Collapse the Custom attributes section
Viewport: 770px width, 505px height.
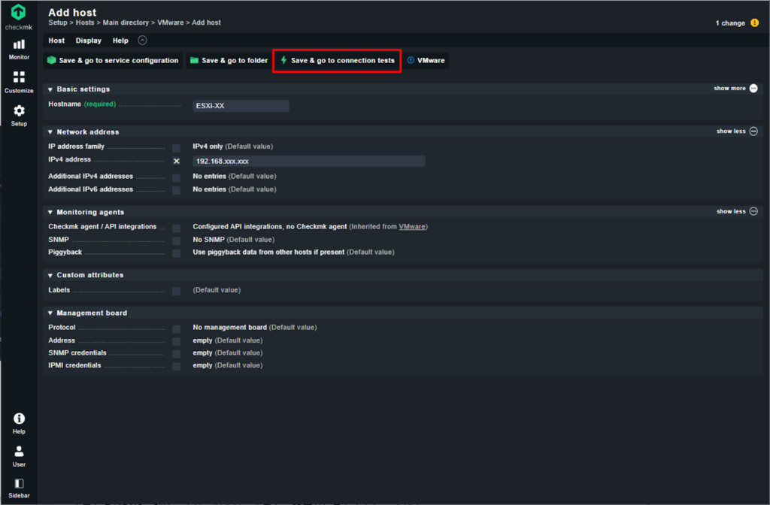click(50, 275)
